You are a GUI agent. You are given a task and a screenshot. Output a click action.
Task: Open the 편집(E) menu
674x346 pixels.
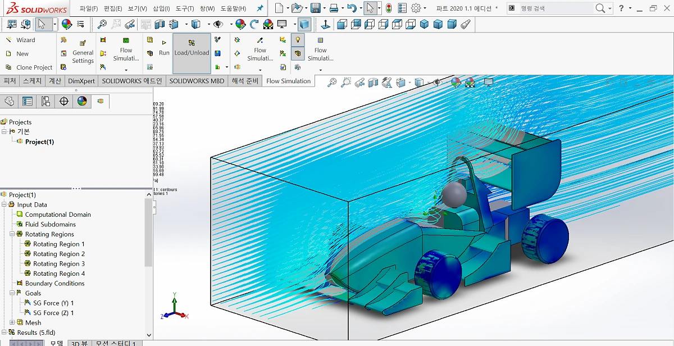click(113, 8)
